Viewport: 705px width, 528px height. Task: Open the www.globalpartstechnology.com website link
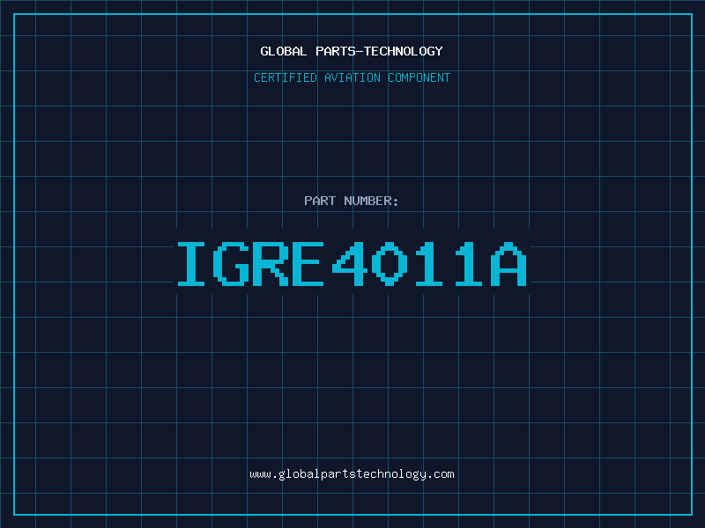[352, 474]
